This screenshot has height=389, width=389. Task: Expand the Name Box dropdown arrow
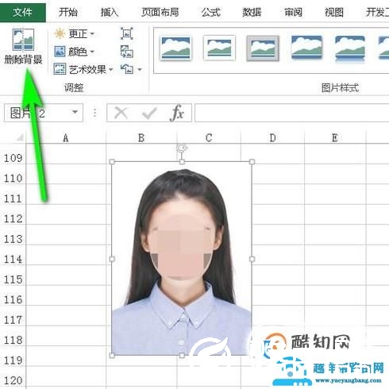[75, 112]
